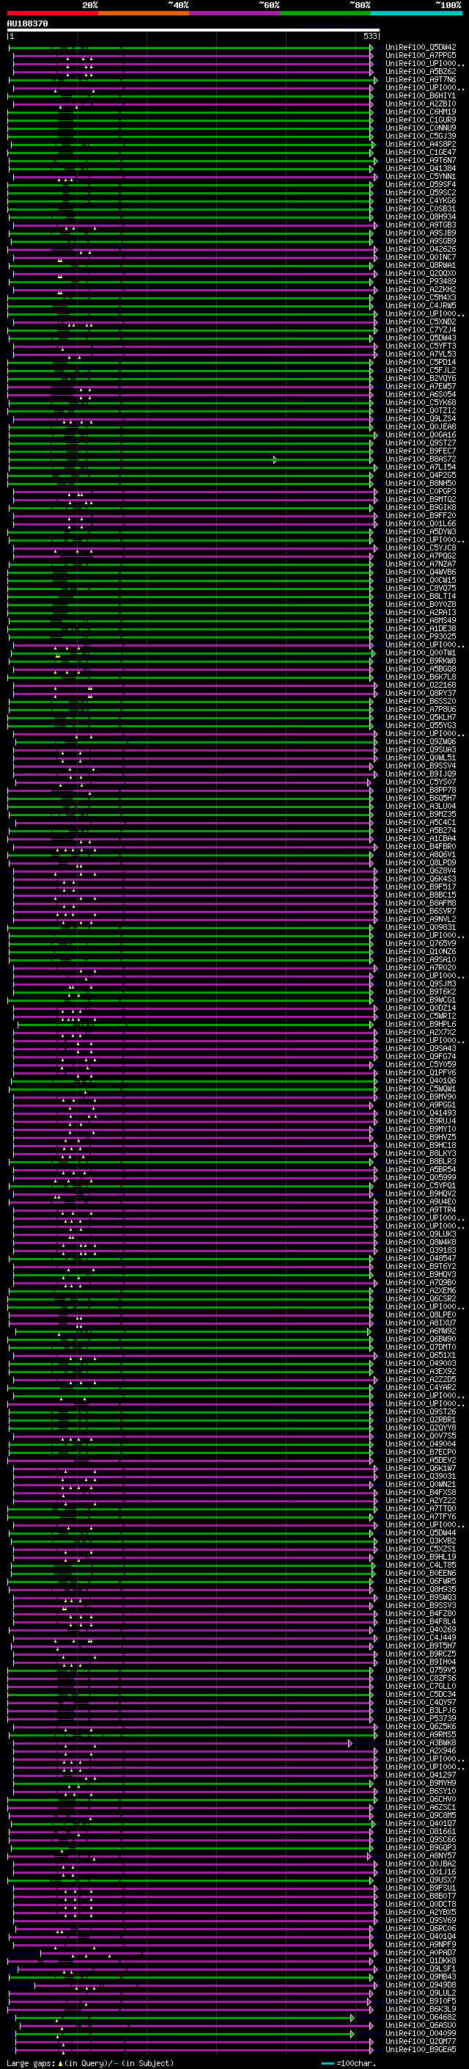The image size is (469, 2069).
Task: Select hit UniRef100_B8AFM8
Action: click(x=420, y=903)
